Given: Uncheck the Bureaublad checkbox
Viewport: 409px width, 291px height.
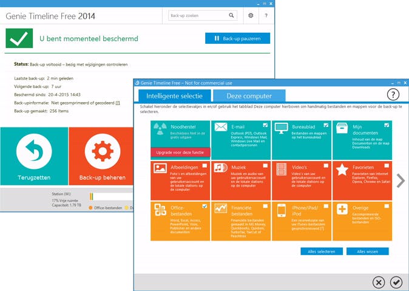Looking at the screenshot, I should (x=326, y=125).
